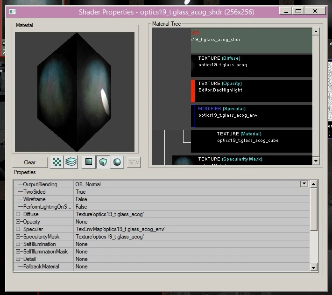Select the Wireframe property row

pyautogui.click(x=162, y=199)
